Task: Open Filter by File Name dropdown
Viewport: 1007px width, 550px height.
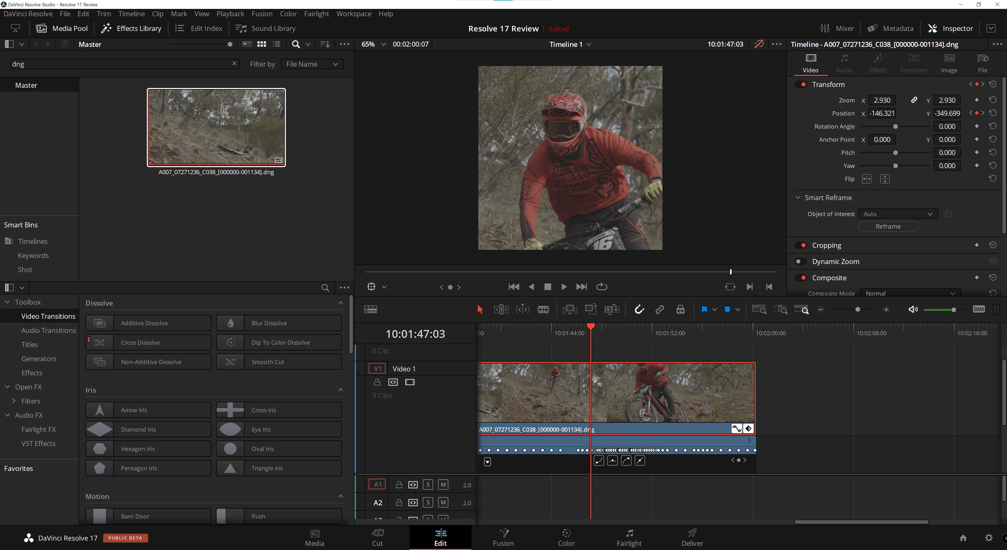Action: [312, 64]
